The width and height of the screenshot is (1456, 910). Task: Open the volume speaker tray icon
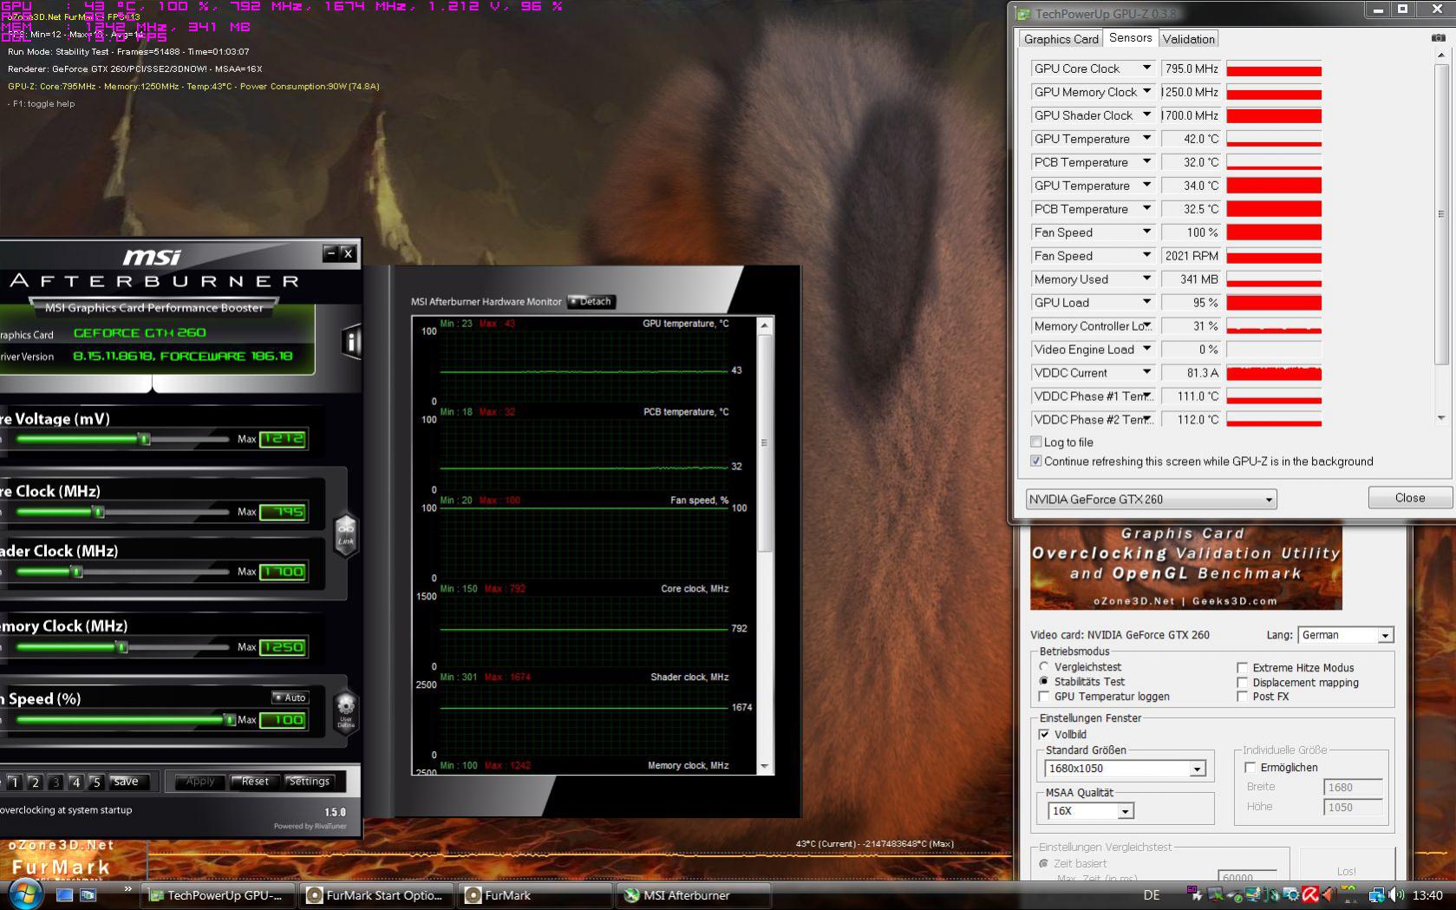(x=1395, y=895)
